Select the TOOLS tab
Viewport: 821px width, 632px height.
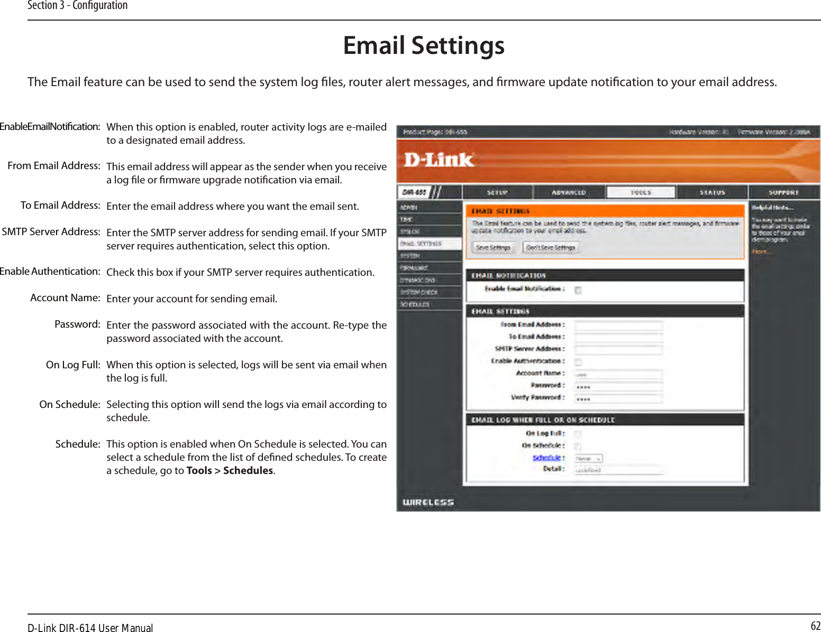click(641, 192)
